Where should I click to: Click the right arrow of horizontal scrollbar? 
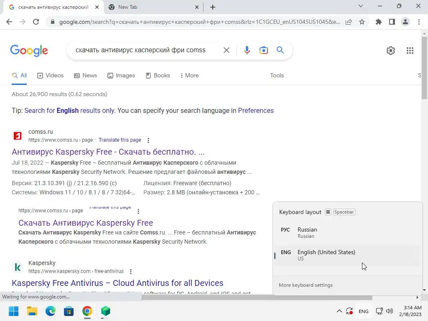[418, 298]
